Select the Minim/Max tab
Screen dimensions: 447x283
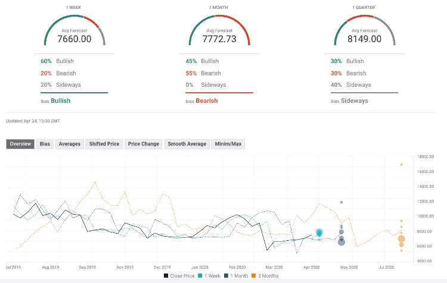coord(228,144)
